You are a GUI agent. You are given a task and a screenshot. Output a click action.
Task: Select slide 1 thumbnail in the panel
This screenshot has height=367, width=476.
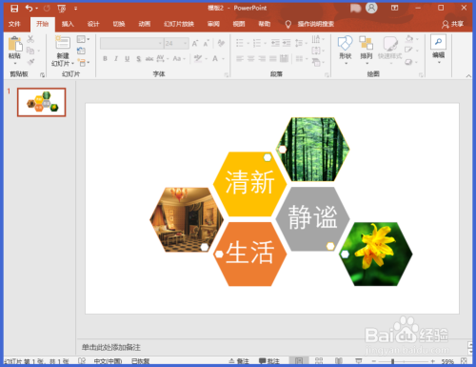[x=42, y=102]
